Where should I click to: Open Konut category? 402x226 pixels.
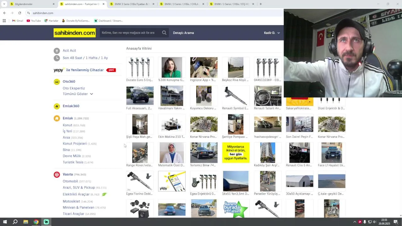[68, 125]
